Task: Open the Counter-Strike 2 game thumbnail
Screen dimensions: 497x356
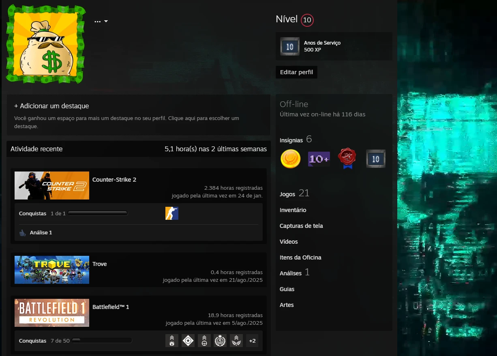Action: (x=52, y=185)
